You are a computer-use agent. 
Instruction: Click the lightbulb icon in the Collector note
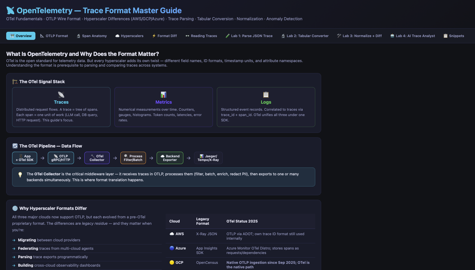(20, 175)
